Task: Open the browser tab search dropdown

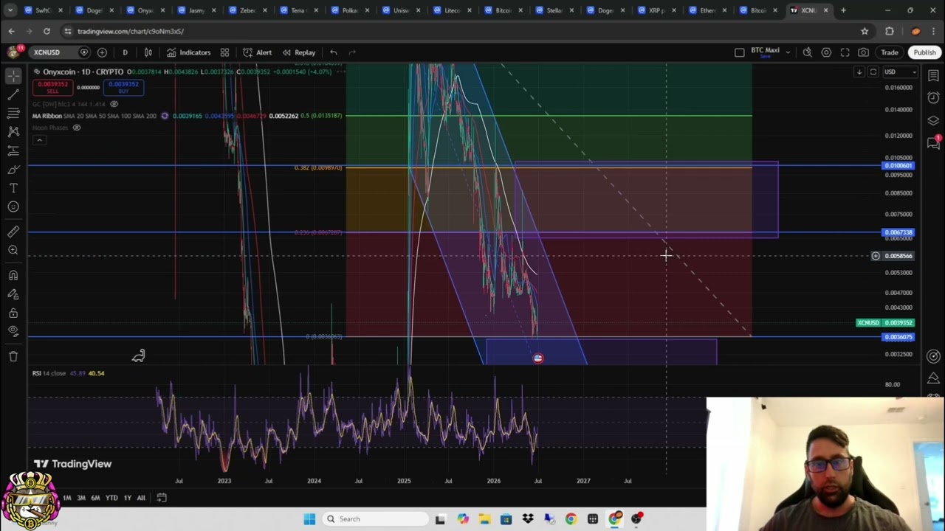Action: coord(10,10)
